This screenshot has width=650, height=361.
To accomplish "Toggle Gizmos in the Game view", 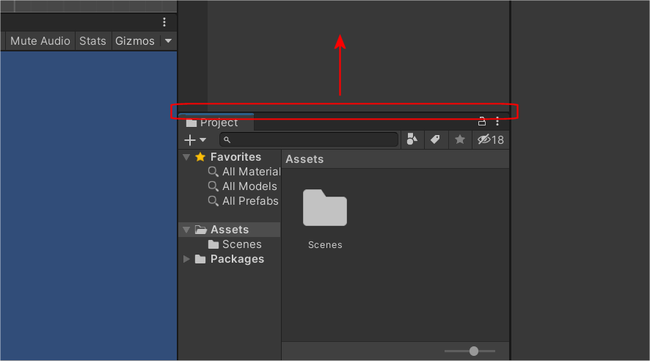I will (x=135, y=41).
